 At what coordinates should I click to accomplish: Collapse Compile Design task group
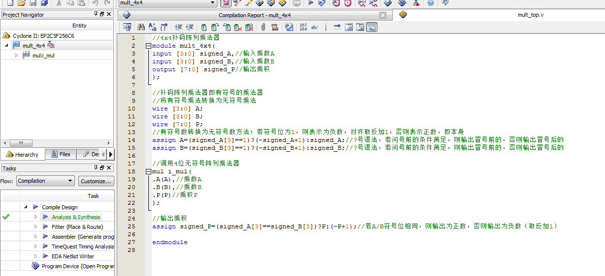click(26, 207)
